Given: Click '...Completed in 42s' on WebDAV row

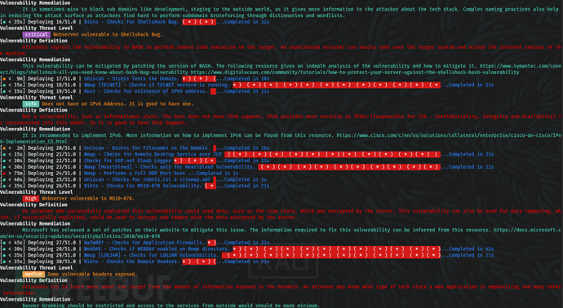Looking at the screenshot, I should tap(468, 249).
